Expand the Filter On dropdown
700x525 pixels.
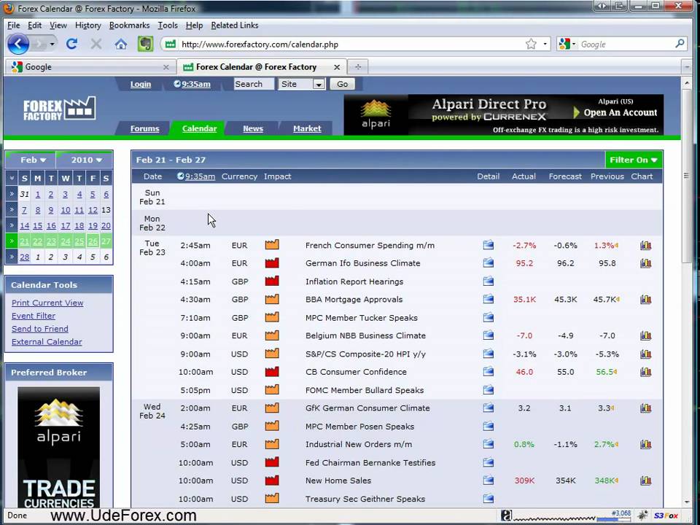pos(634,160)
